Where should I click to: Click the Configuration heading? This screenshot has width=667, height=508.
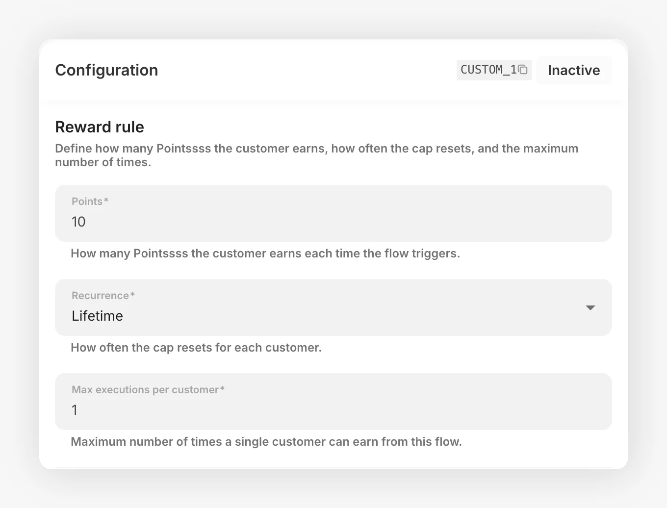[x=106, y=70]
